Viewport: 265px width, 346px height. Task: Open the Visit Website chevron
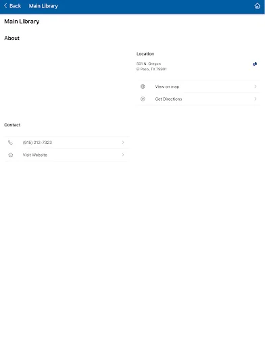point(123,155)
